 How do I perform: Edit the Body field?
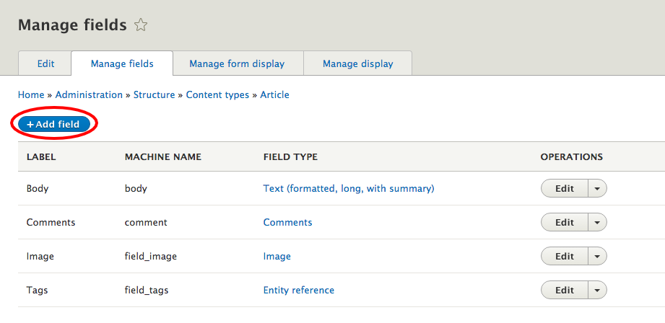pyautogui.click(x=565, y=188)
